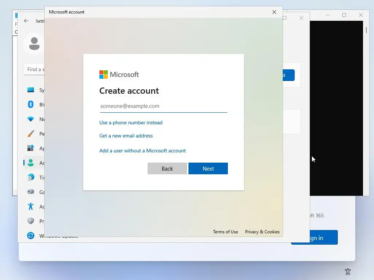This screenshot has height=280, width=374.
Task: Open 'Get a new email address' link
Action: coord(126,136)
